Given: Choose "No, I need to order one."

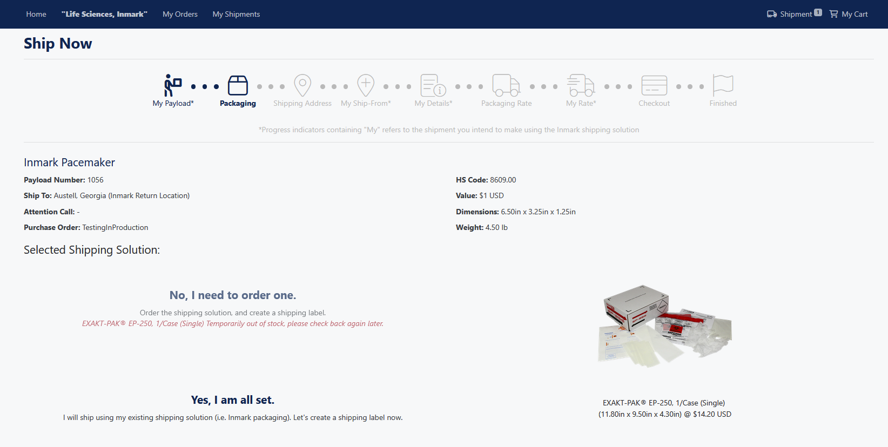Looking at the screenshot, I should [x=233, y=295].
